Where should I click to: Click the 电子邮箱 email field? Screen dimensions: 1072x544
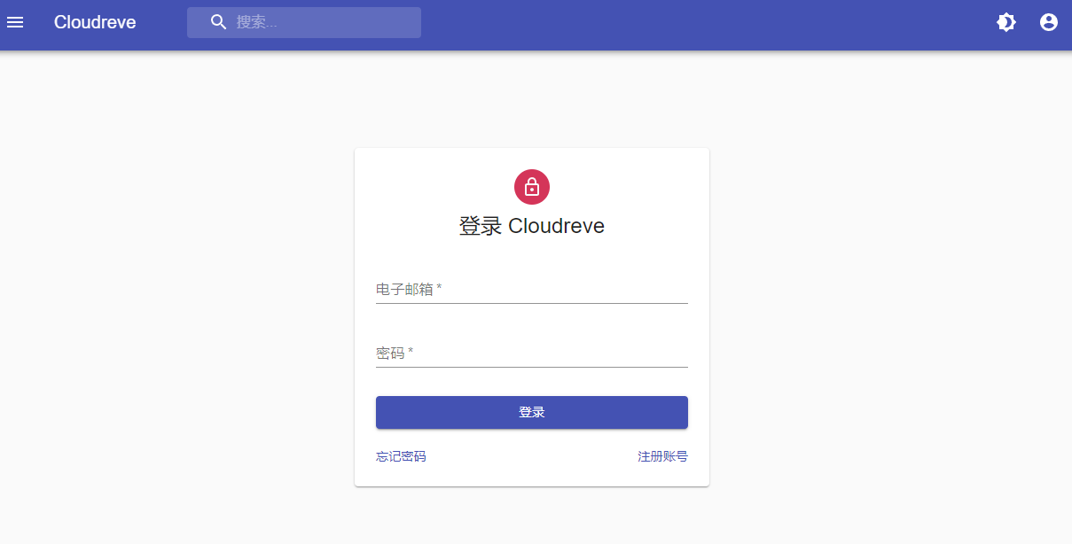click(532, 290)
